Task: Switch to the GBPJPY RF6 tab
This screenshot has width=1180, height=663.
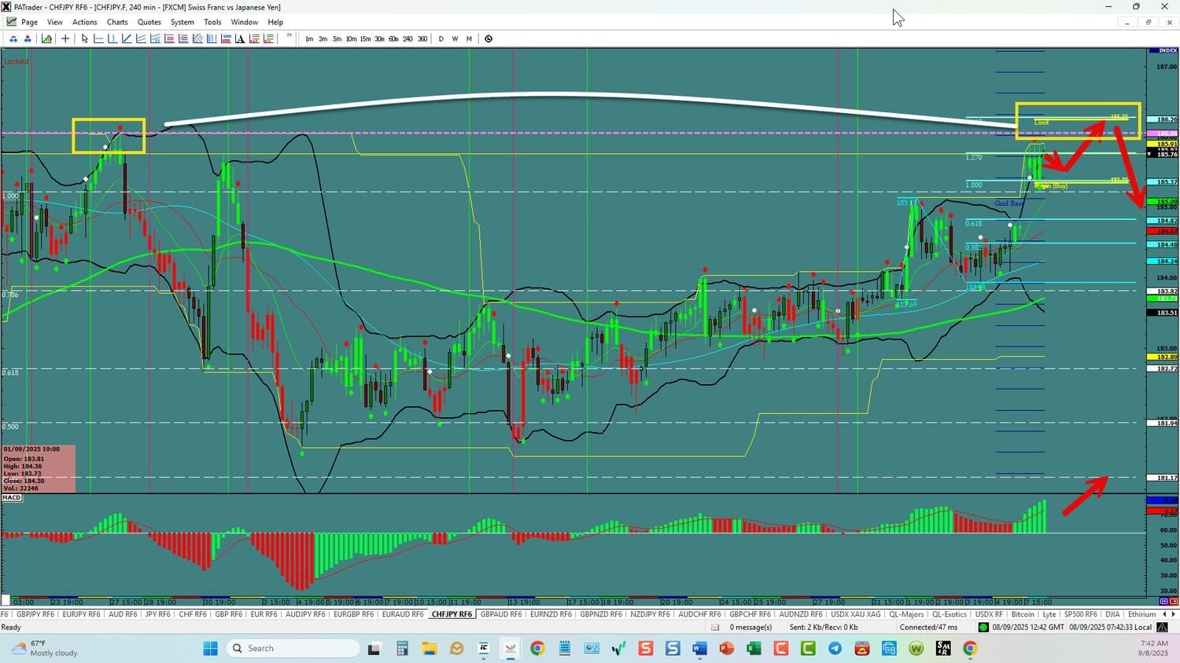Action: pos(35,614)
